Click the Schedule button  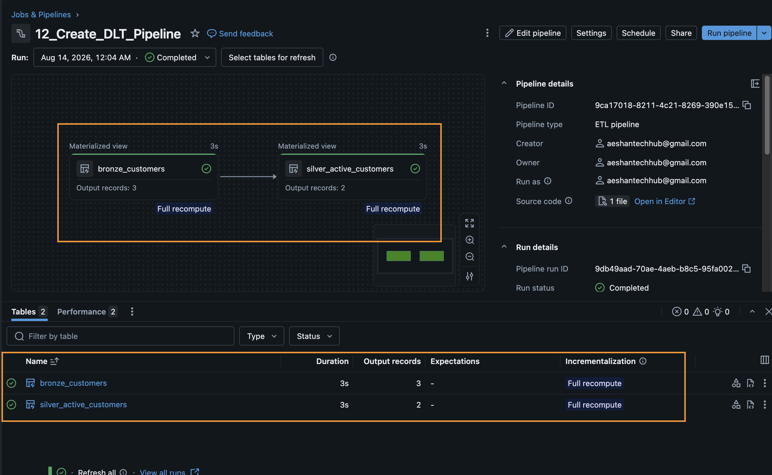(x=638, y=33)
